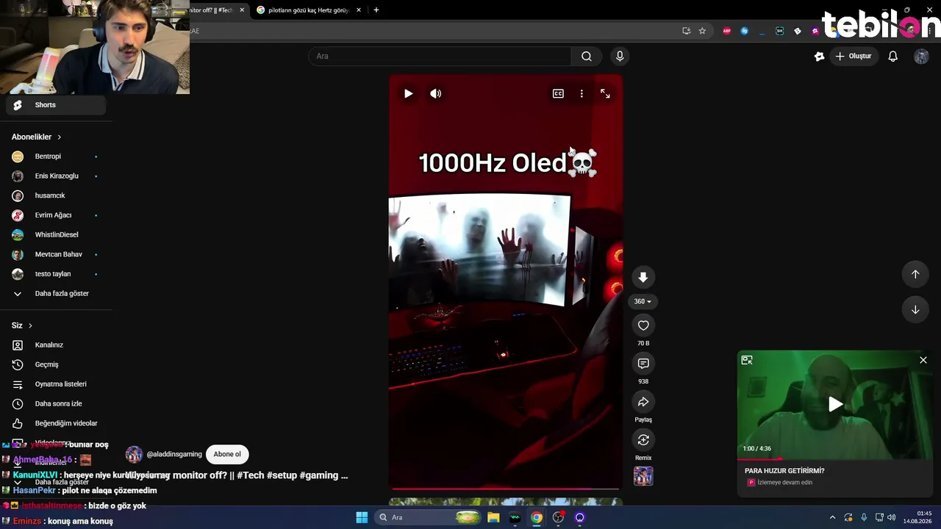Open Kanalınız in the sidebar

click(56, 345)
